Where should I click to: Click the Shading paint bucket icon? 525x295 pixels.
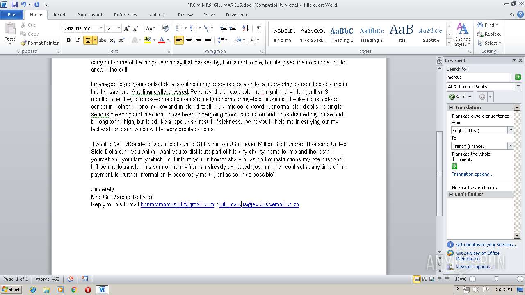[238, 40]
